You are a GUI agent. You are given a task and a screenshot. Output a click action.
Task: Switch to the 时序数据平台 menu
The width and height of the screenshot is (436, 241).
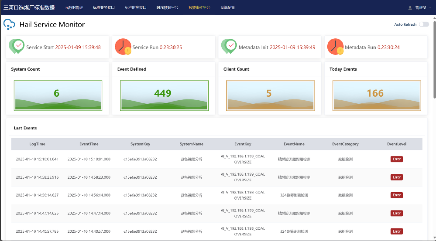click(167, 7)
